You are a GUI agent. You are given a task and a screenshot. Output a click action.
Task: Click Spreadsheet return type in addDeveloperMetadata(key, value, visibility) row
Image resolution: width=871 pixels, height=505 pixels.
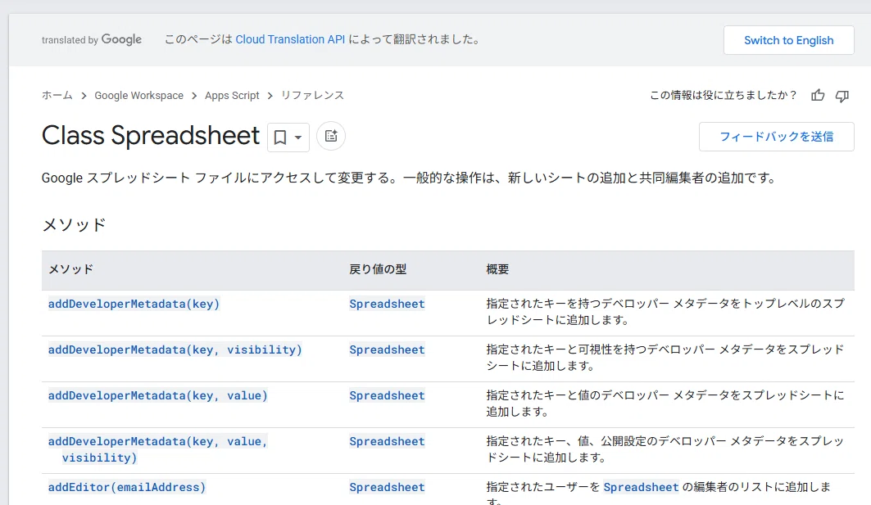388,441
